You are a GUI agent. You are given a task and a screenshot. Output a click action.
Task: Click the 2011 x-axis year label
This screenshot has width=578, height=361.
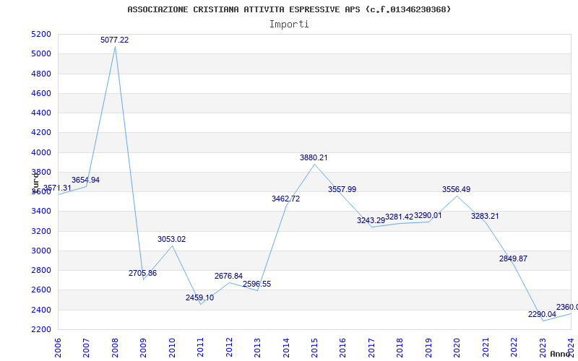coord(201,347)
